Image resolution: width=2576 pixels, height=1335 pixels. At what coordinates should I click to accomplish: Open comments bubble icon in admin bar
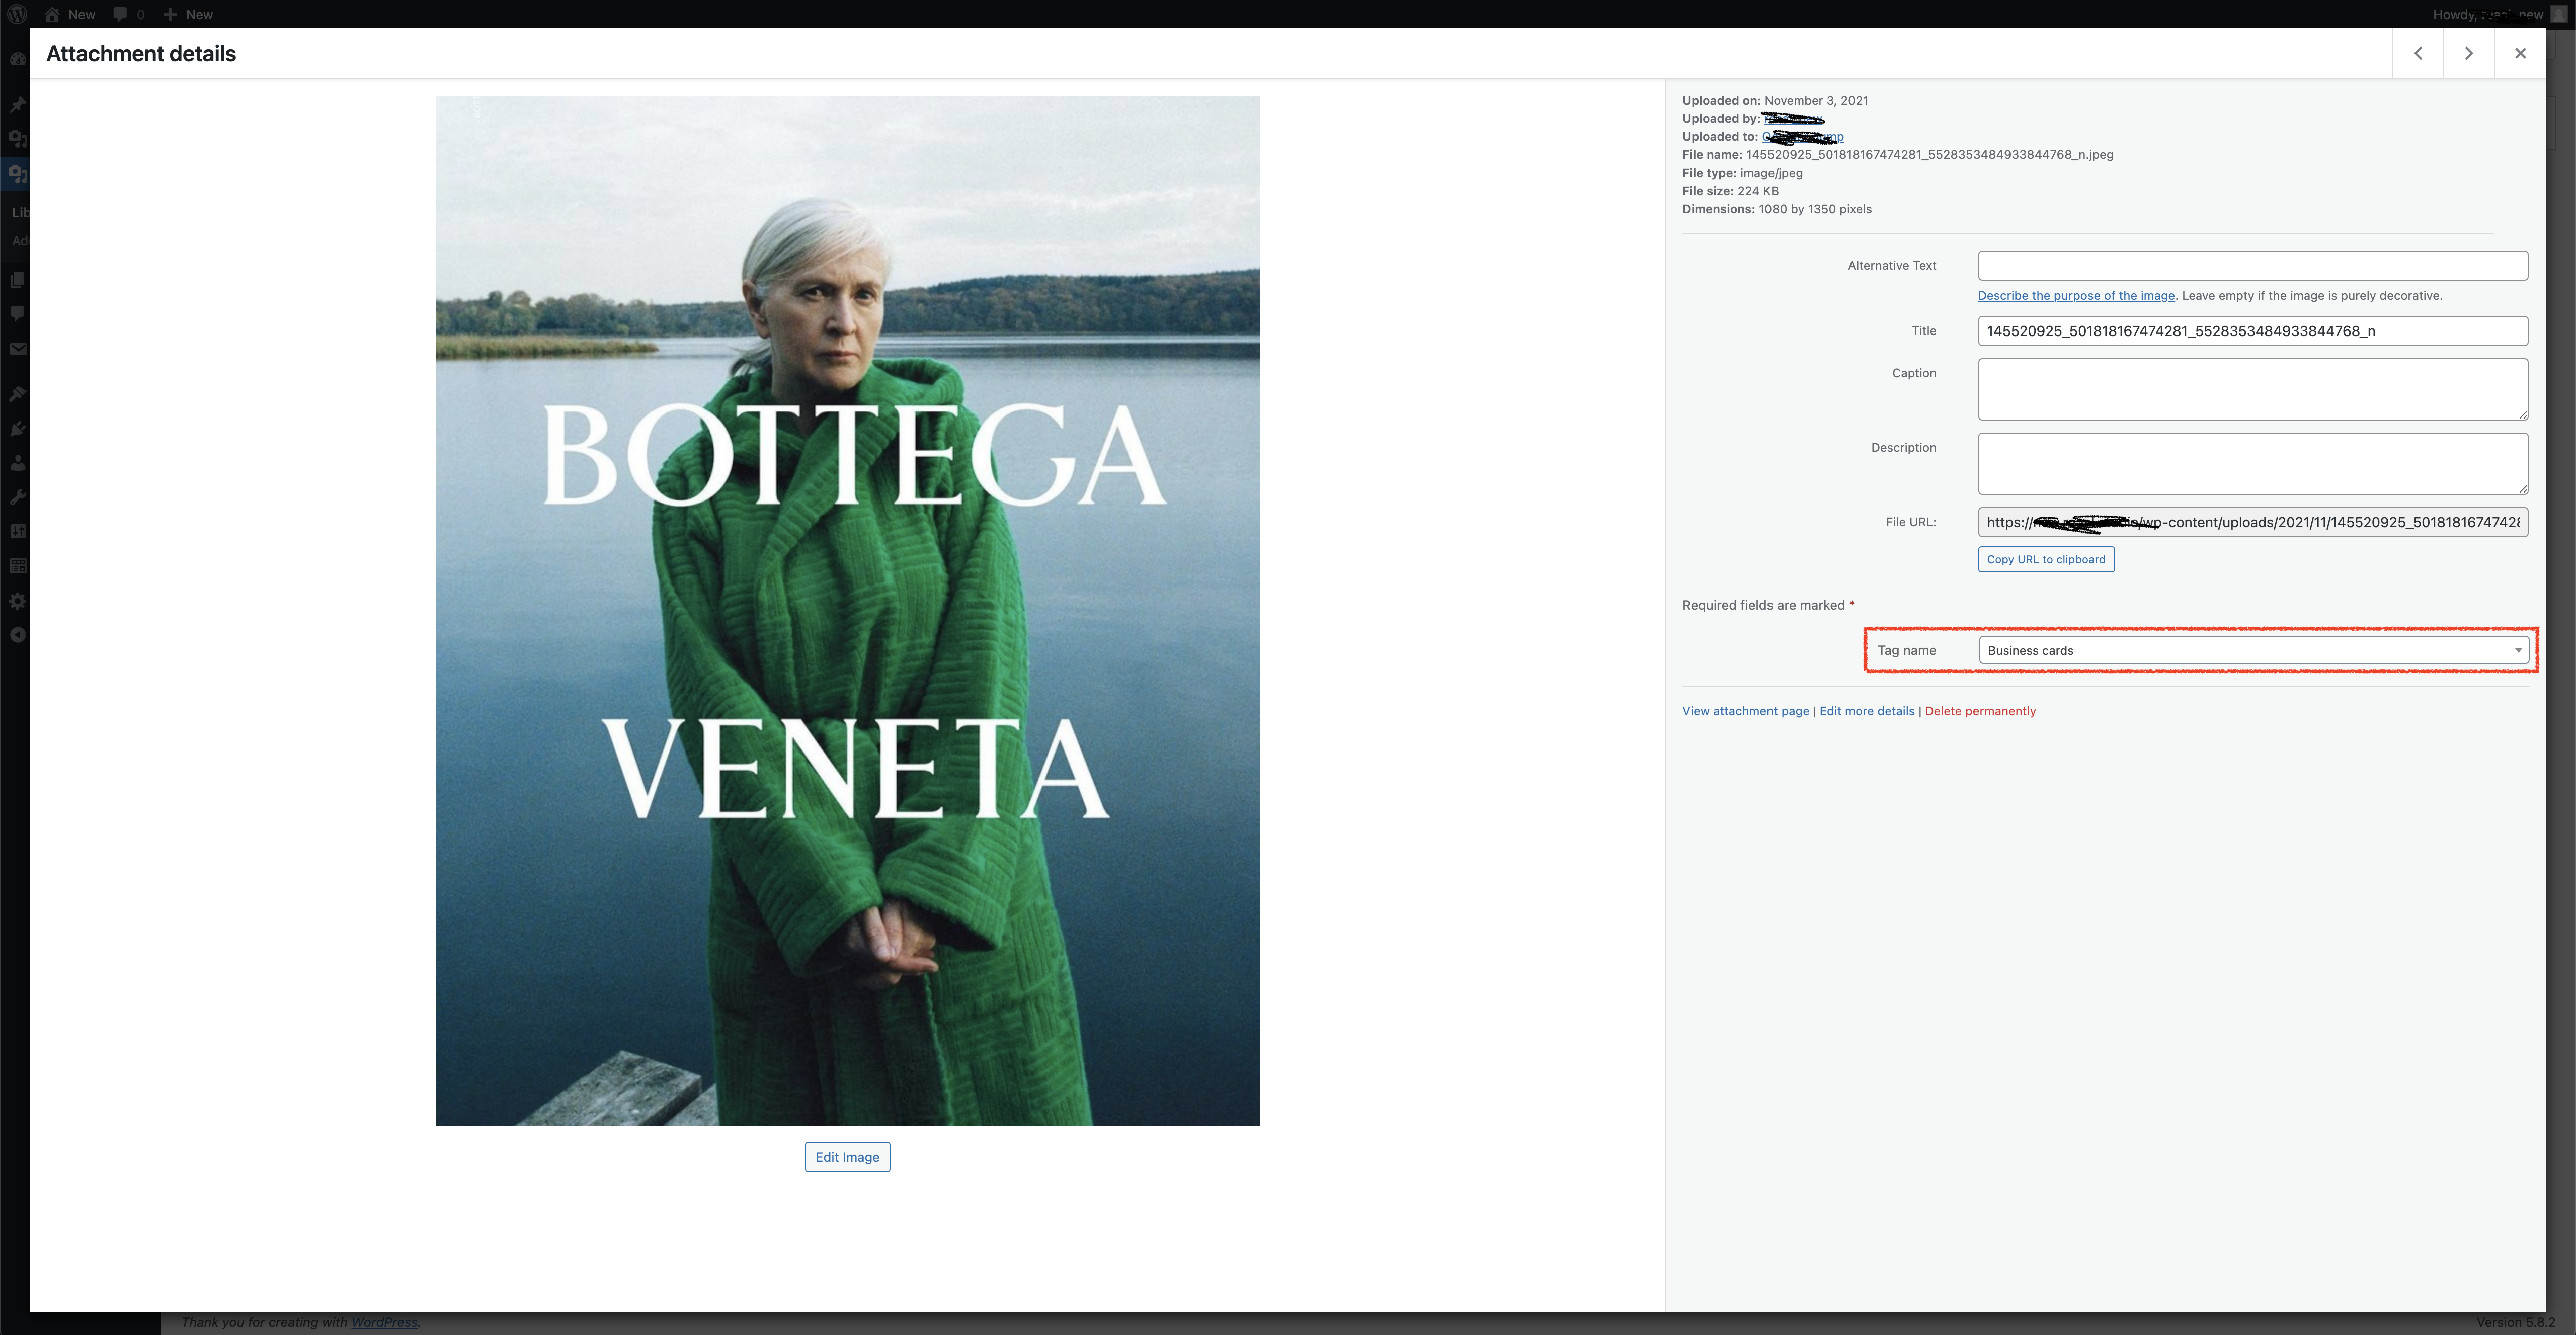[120, 14]
